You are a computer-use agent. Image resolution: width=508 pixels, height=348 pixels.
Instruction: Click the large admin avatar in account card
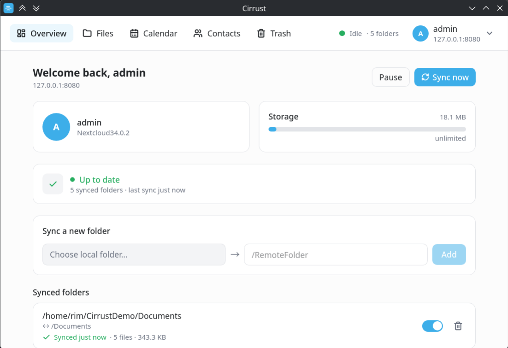pos(56,127)
